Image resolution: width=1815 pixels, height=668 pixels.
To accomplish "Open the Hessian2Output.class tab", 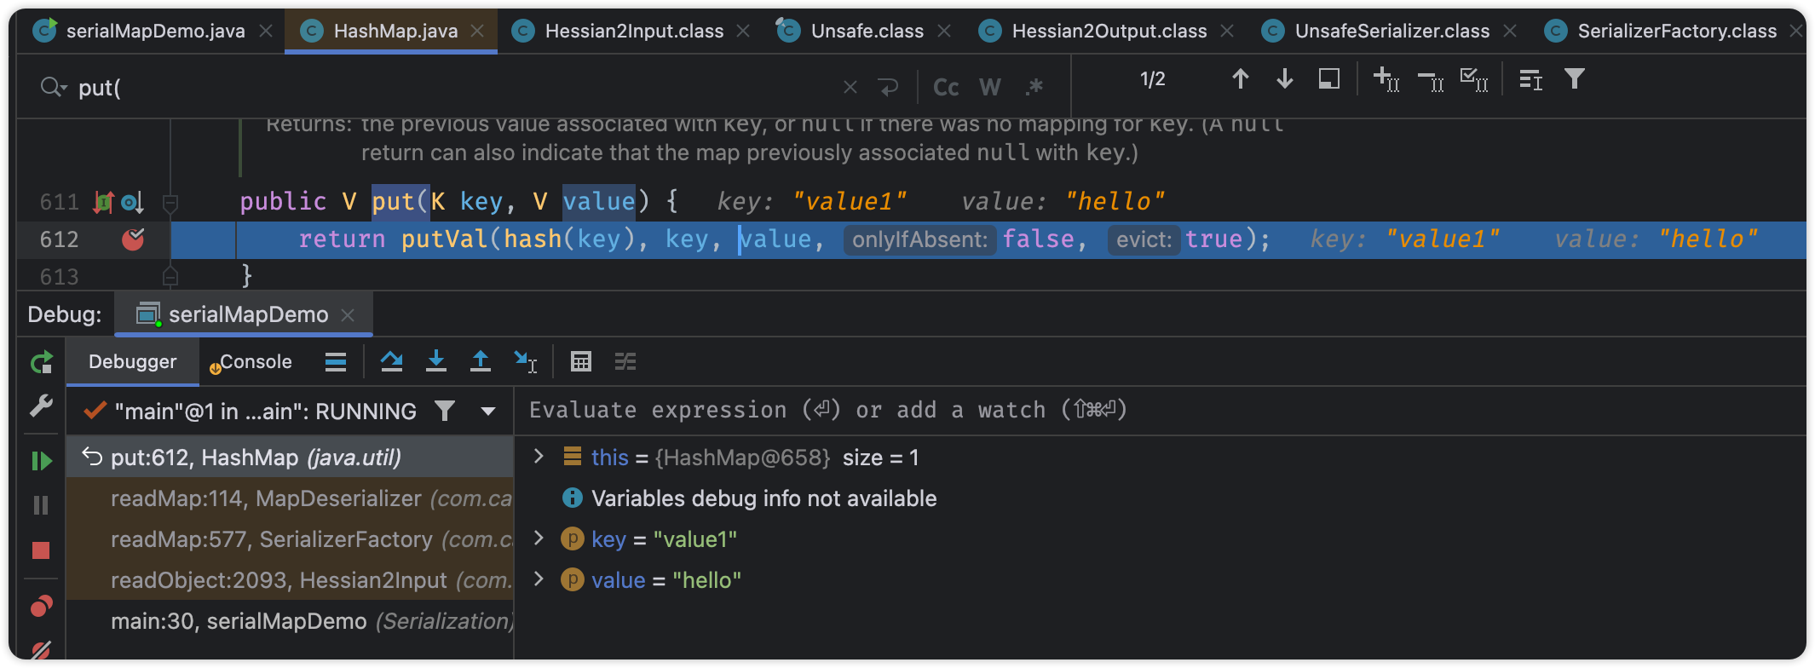I will pyautogui.click(x=1108, y=32).
